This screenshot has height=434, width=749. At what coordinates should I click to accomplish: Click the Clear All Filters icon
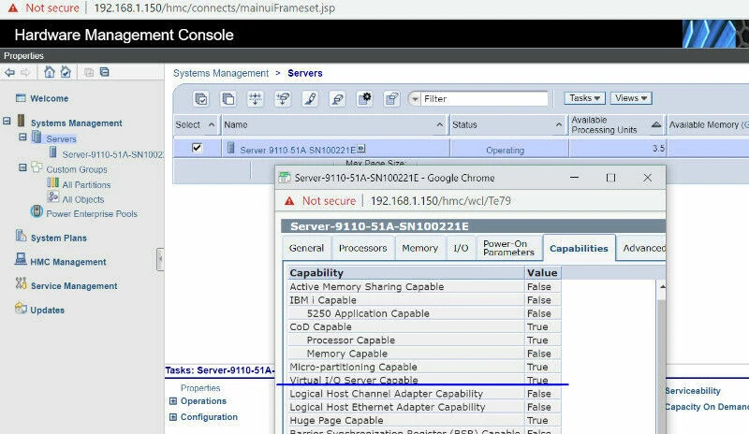coord(283,99)
